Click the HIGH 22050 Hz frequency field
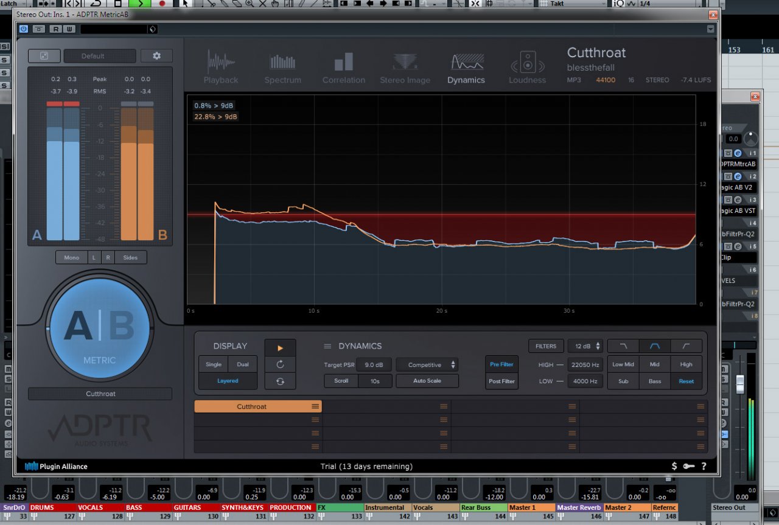 585,365
